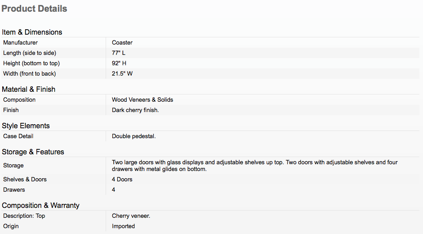This screenshot has width=423, height=234.
Task: Click the Style Elements section header
Action: pyautogui.click(x=26, y=126)
